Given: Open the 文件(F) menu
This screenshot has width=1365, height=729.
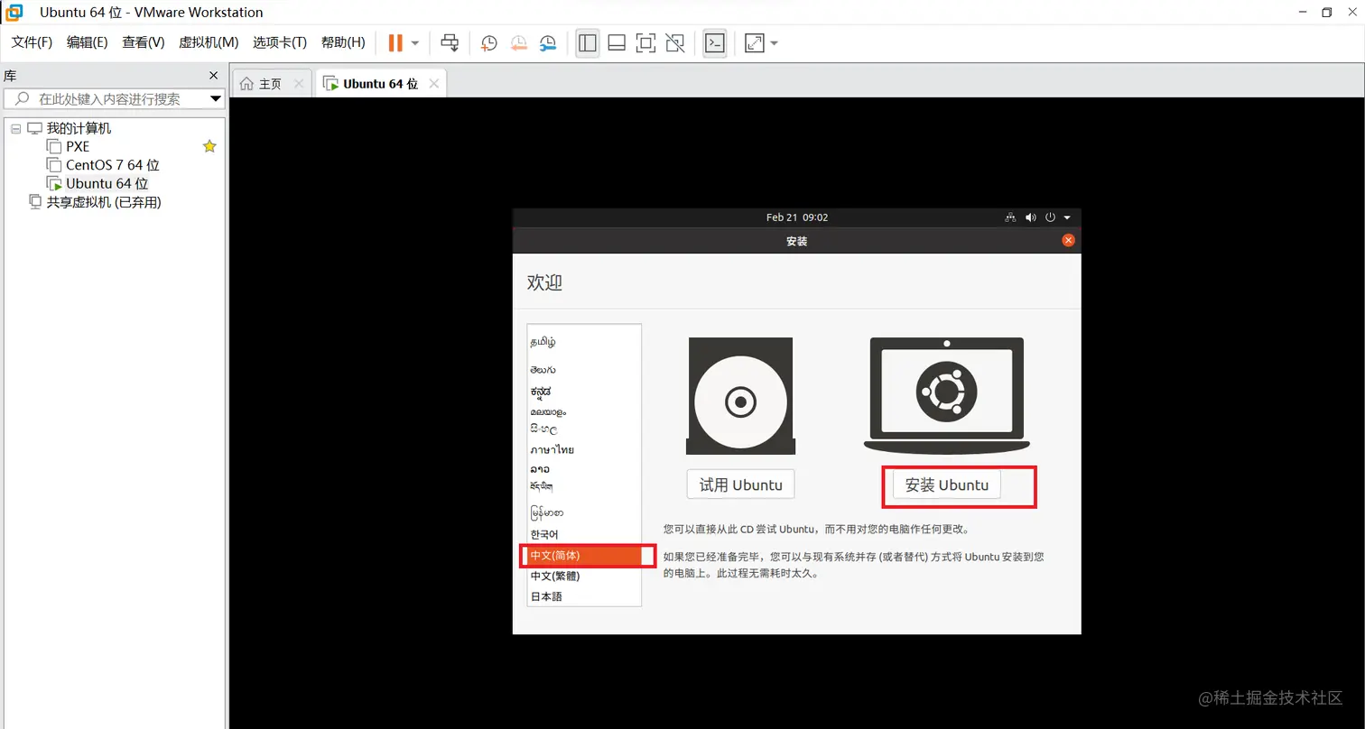Looking at the screenshot, I should point(32,42).
